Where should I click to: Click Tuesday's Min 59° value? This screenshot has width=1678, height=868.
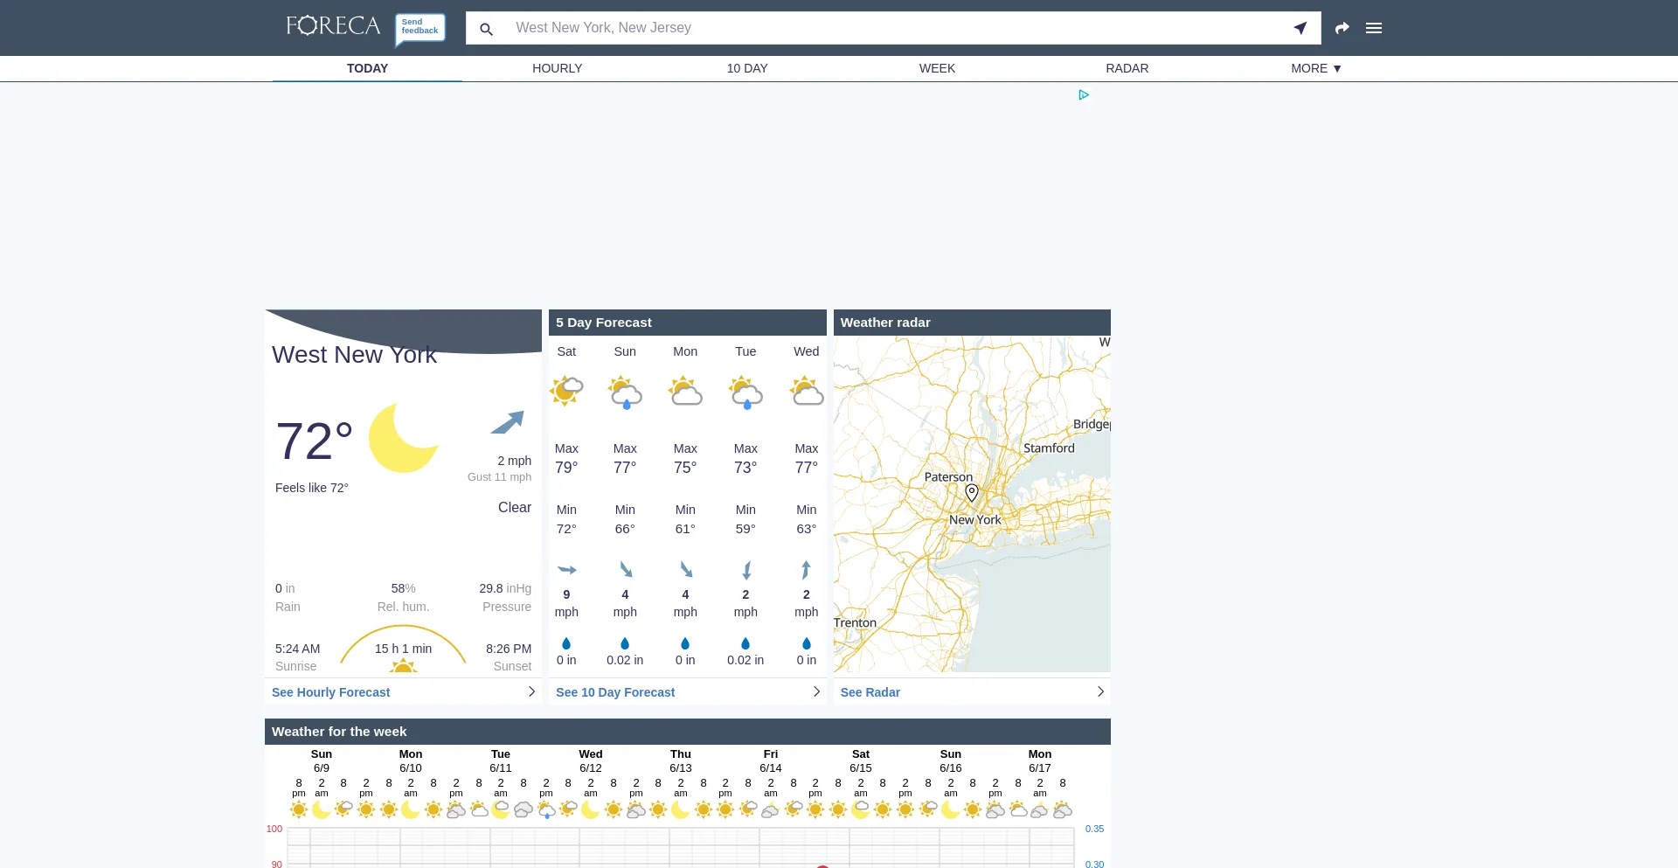pos(745,529)
